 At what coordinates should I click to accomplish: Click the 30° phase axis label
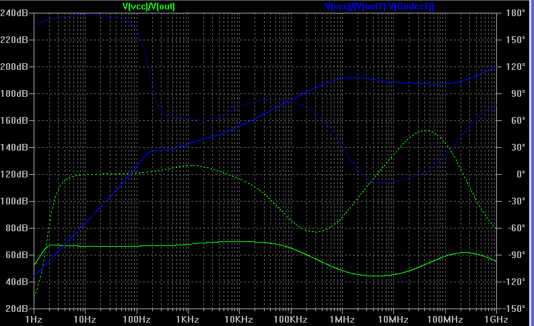518,147
